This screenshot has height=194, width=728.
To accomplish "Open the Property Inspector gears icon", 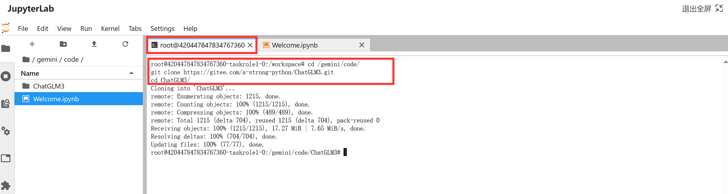I will coord(6,131).
